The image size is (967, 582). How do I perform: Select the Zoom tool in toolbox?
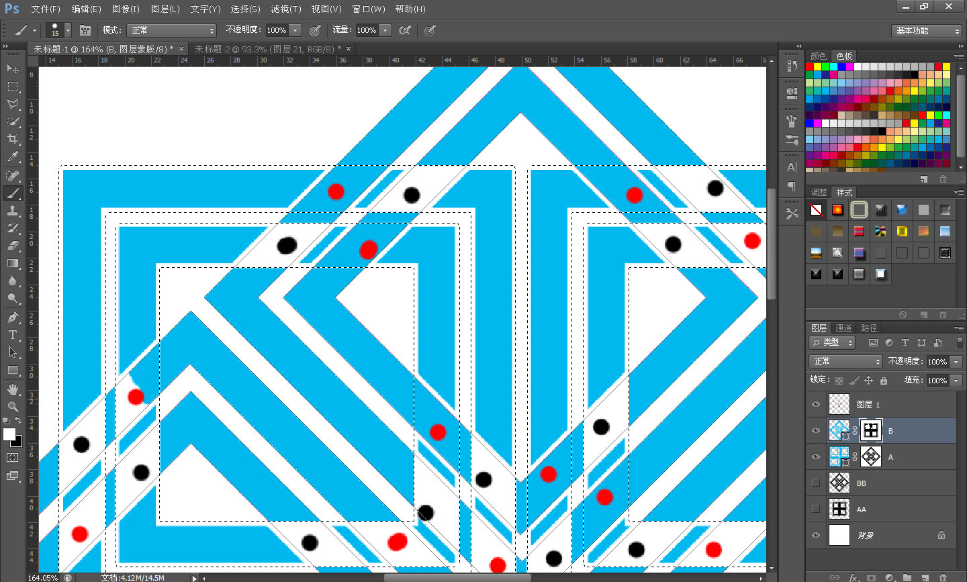(x=13, y=406)
